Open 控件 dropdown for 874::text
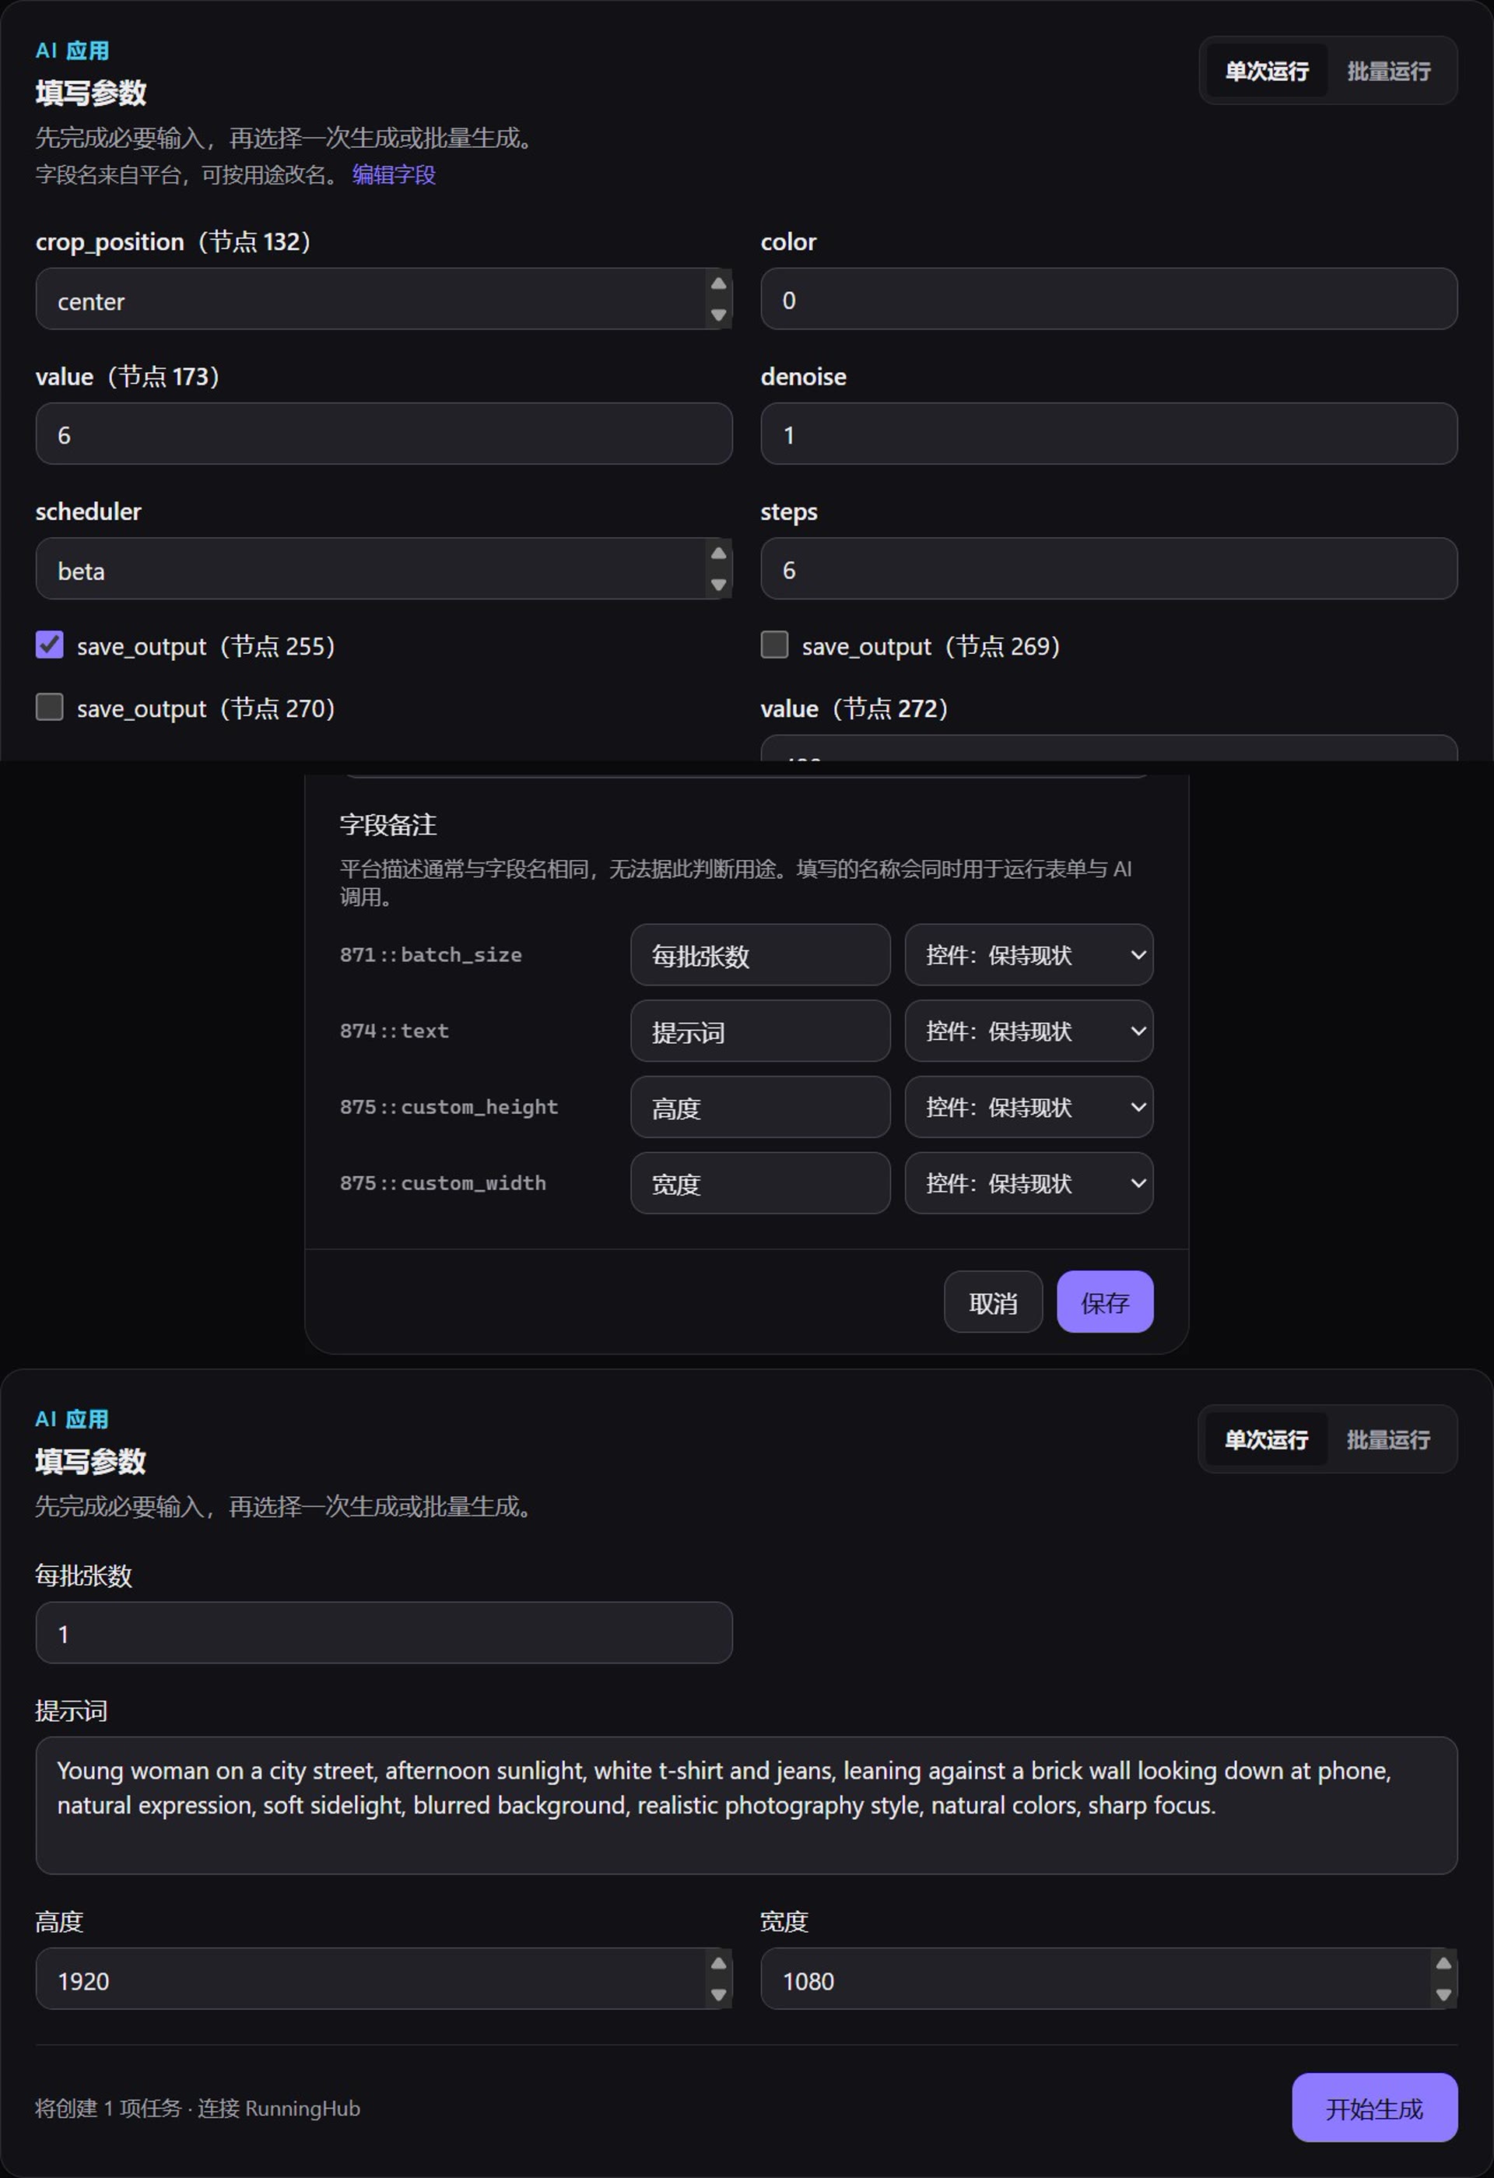1494x2178 pixels. click(x=1029, y=1031)
